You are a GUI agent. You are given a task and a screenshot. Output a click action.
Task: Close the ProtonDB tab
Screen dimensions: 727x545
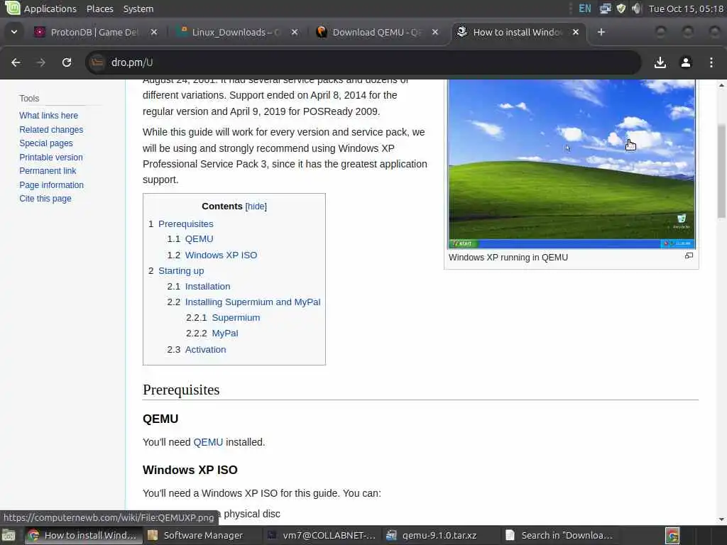[154, 32]
